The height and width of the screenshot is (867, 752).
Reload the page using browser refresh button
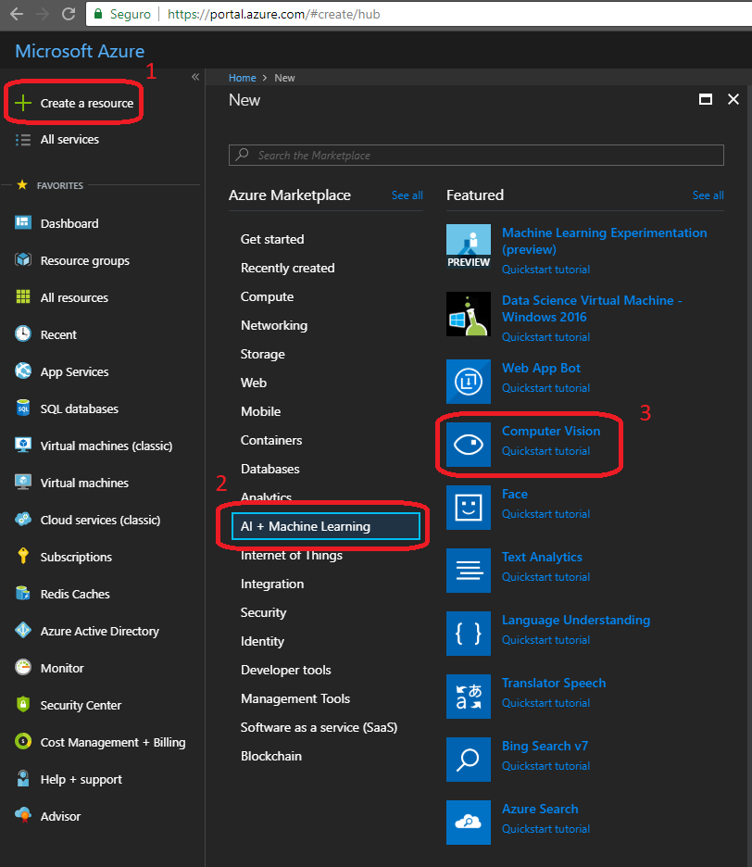pos(68,14)
